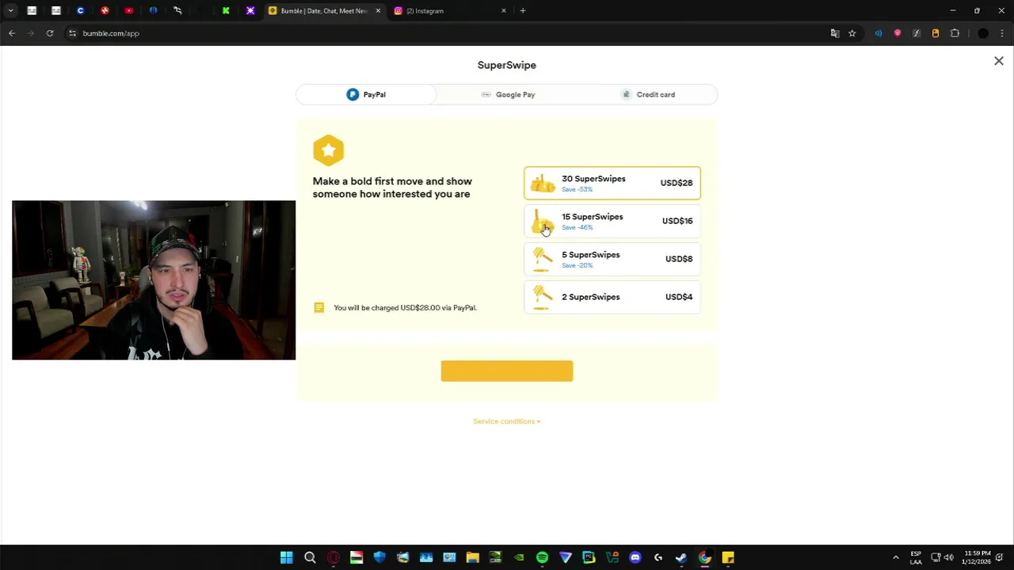Image resolution: width=1014 pixels, height=570 pixels.
Task: Open the Windows Start menu
Action: [x=287, y=557]
